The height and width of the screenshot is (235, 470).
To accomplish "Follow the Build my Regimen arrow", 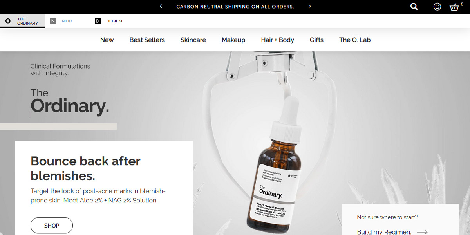I will (422, 232).
